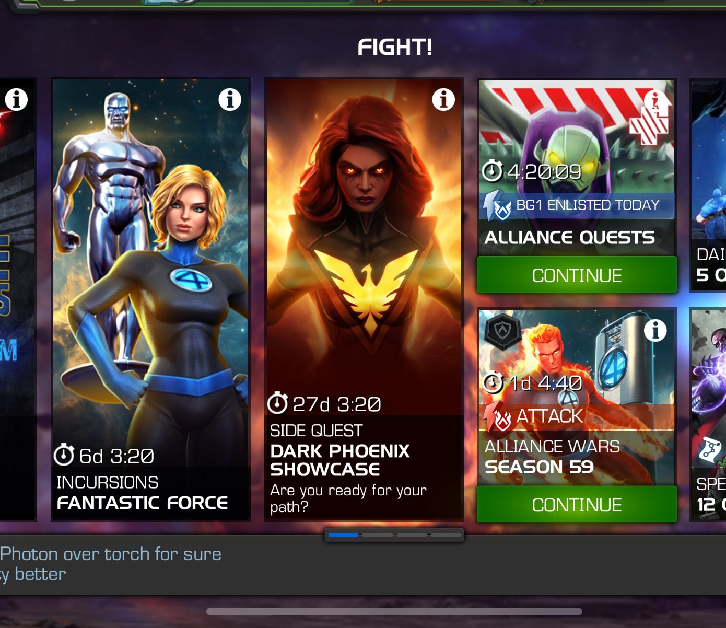
Task: Tap info icon on Dark Phoenix Showcase card
Action: (443, 99)
